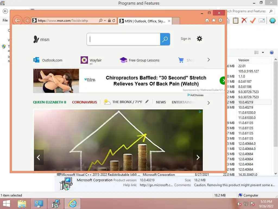Click the red X Delete toolbar icon
The height and width of the screenshot is (209, 278).
pyautogui.click(x=244, y=20)
